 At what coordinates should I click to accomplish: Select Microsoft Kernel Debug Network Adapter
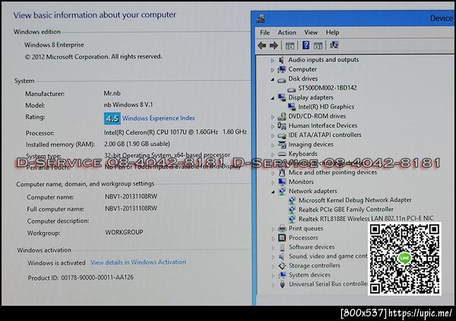point(355,200)
